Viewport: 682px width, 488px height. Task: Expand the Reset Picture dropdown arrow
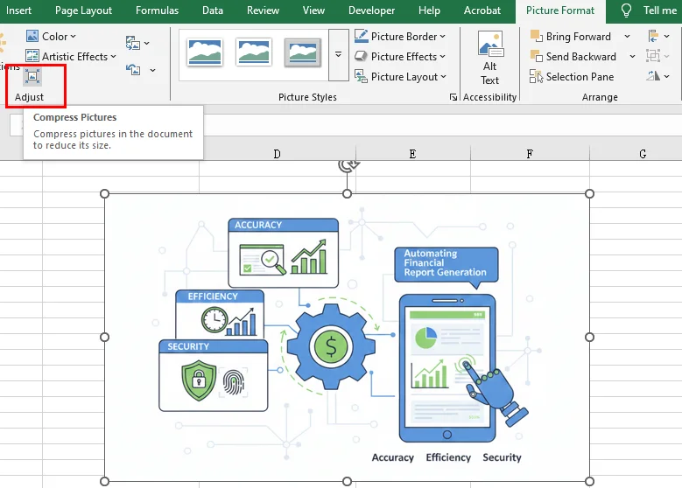[x=152, y=70]
